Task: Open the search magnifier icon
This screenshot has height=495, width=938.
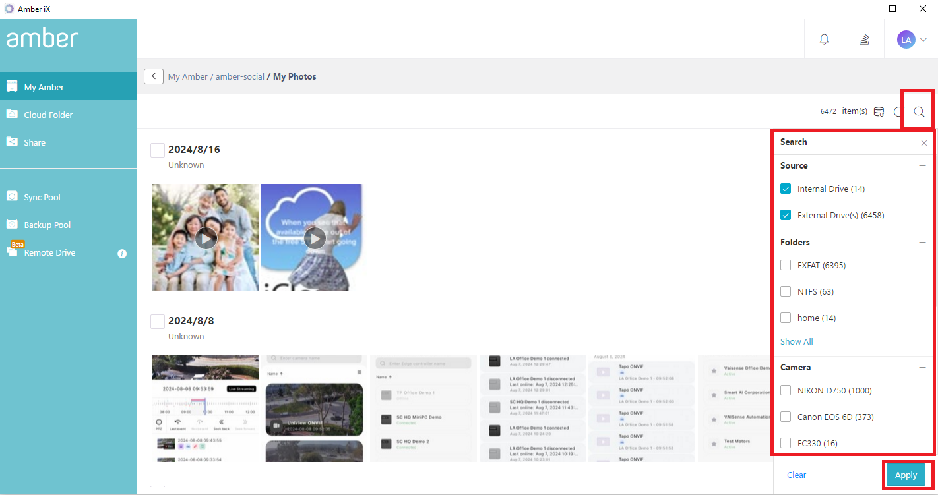Action: click(919, 111)
